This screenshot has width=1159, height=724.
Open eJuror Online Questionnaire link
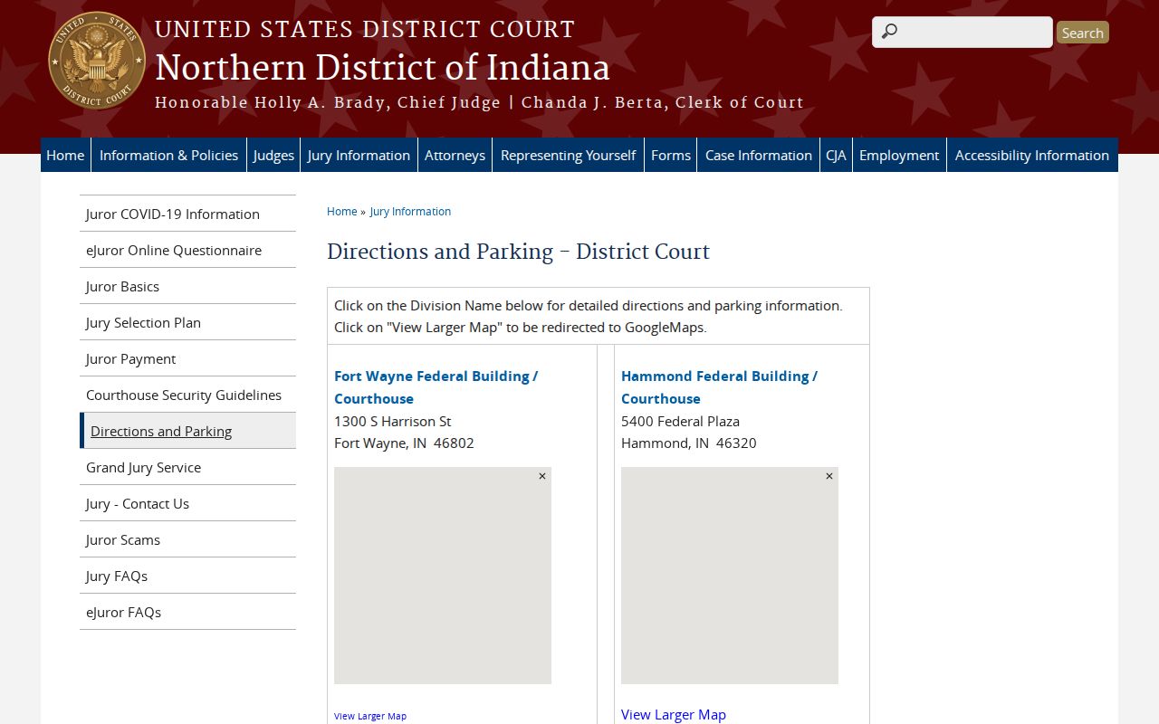tap(187, 250)
